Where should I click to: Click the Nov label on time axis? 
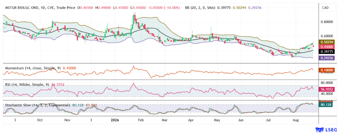(67, 120)
